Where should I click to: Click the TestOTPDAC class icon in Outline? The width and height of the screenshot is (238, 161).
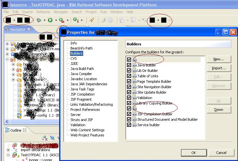15,155
